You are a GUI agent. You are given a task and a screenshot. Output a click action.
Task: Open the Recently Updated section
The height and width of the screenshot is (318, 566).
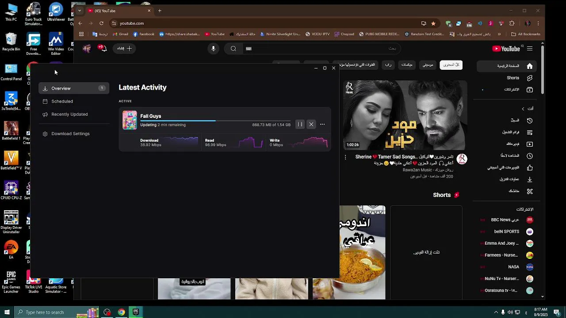(69, 114)
